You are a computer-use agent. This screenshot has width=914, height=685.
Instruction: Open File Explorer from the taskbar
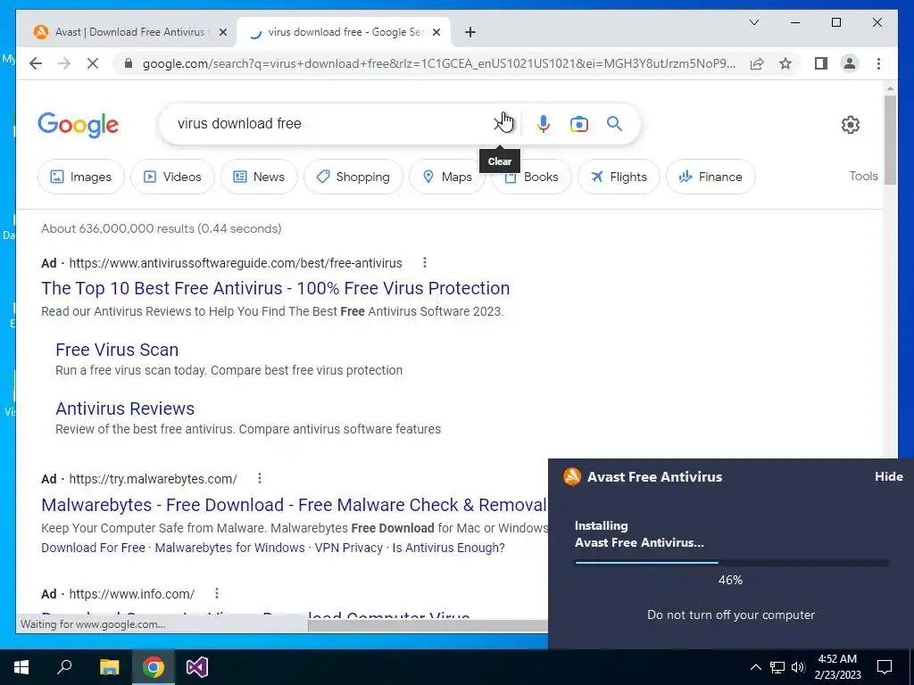click(109, 667)
